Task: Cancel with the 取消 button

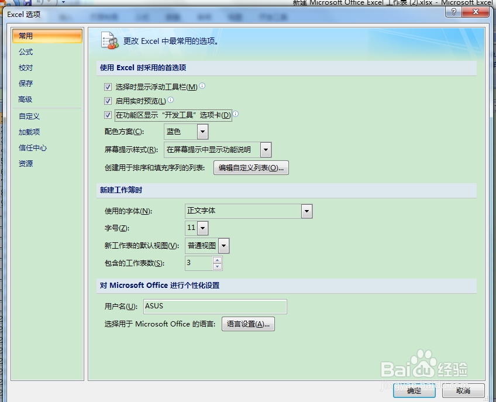Action: click(x=463, y=391)
